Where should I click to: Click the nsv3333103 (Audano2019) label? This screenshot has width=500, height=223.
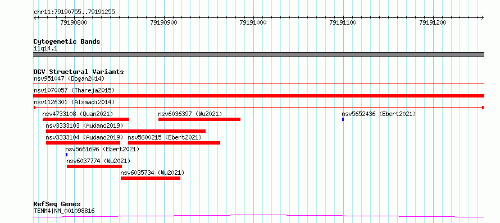(x=84, y=126)
